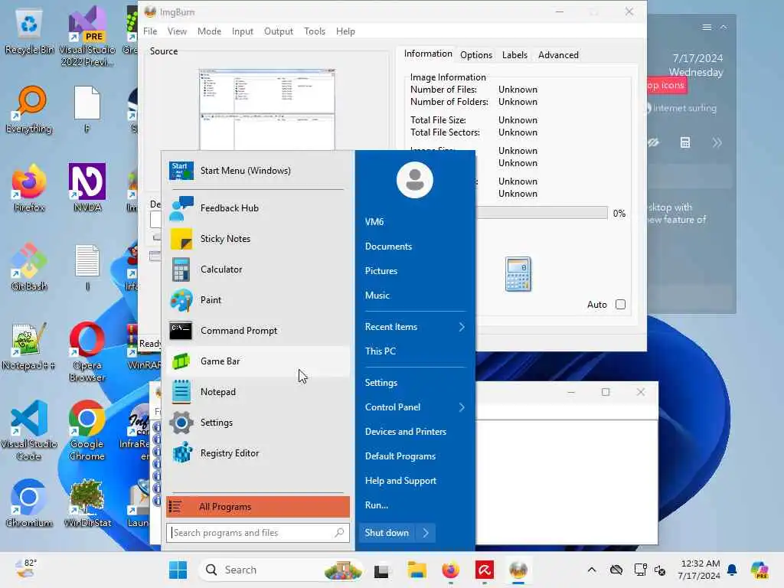This screenshot has width=784, height=588.
Task: Launch Command Prompt
Action: [257, 331]
